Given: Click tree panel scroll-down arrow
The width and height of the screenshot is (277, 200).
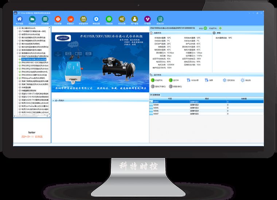Looking at the screenshot, I should [49, 114].
